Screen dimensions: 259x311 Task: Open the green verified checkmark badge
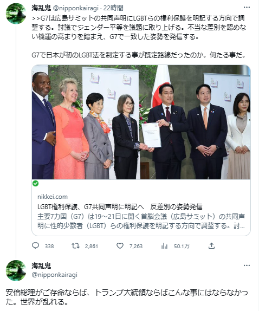pos(36,184)
